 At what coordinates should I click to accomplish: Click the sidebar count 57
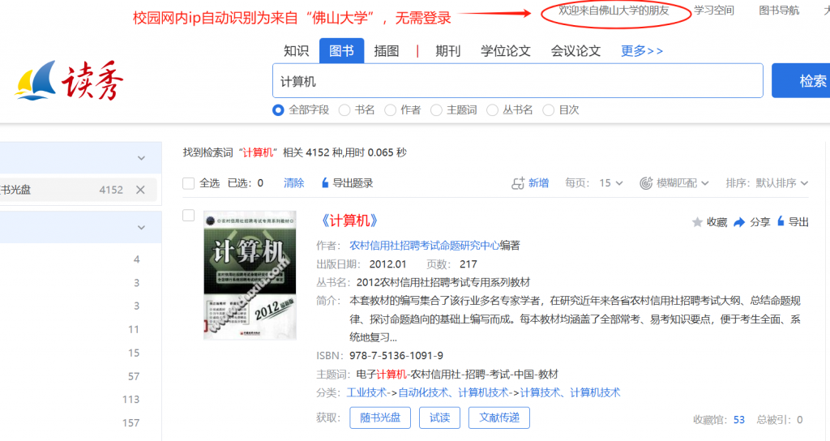(x=134, y=376)
